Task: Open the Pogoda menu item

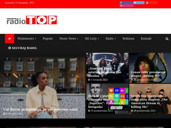Action: (48, 38)
